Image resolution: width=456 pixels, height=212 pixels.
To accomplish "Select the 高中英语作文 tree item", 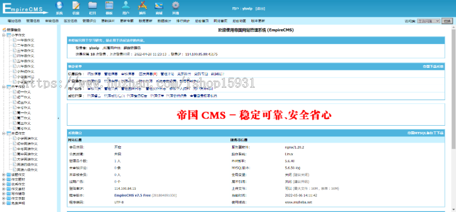I will tap(27, 154).
